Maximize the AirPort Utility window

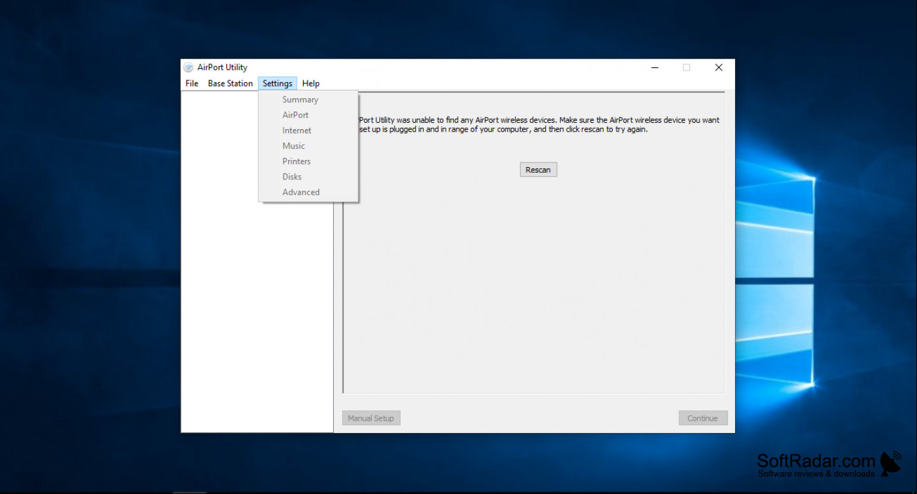click(686, 67)
